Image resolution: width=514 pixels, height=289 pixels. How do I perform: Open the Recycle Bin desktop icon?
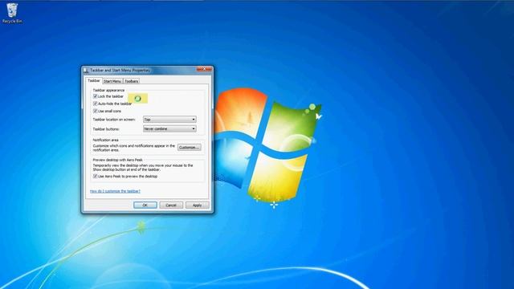point(12,13)
